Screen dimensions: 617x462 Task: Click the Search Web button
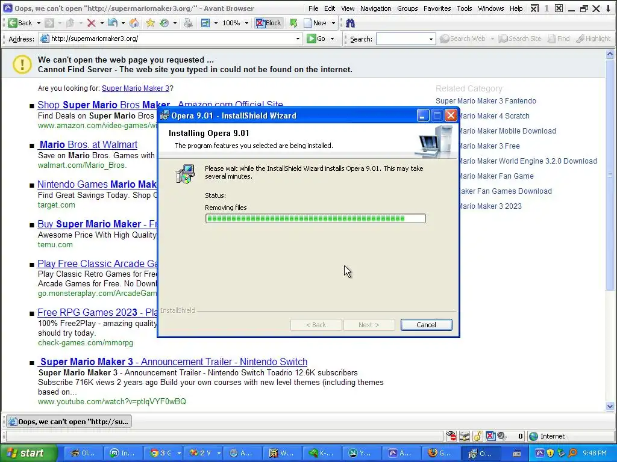462,38
